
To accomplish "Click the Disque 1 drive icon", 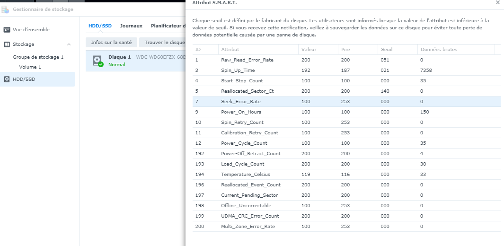I will (97, 61).
